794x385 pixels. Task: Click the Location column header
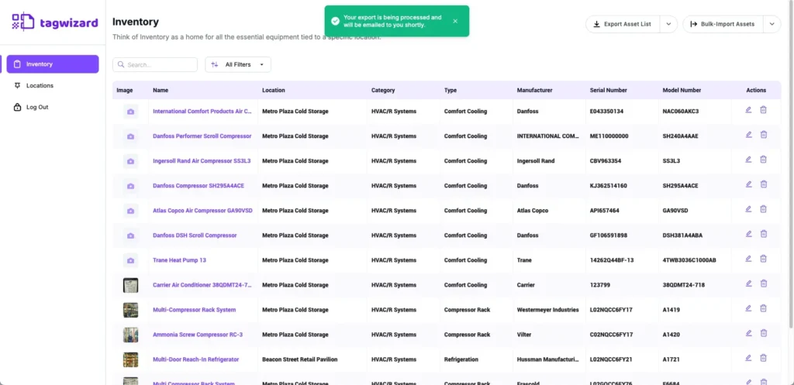274,90
